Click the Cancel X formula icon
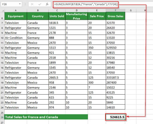Viewport: 153px width, 124px height. (32, 4)
